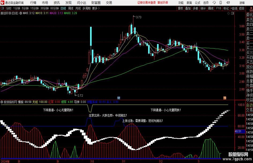
Task: Open the 交易 menu
Action: pyautogui.click(x=109, y=3)
